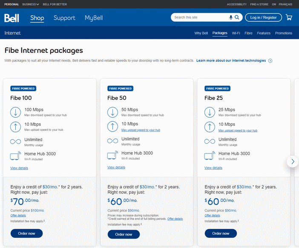Click the circled arrow after Learn more link
The image size is (299, 248).
point(270,61)
